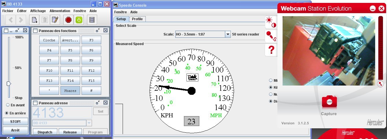Image resolution: width=387 pixels, height=139 pixels.
Task: Select the first speed unit radio above Kilometres
Action: pyautogui.click(x=271, y=80)
